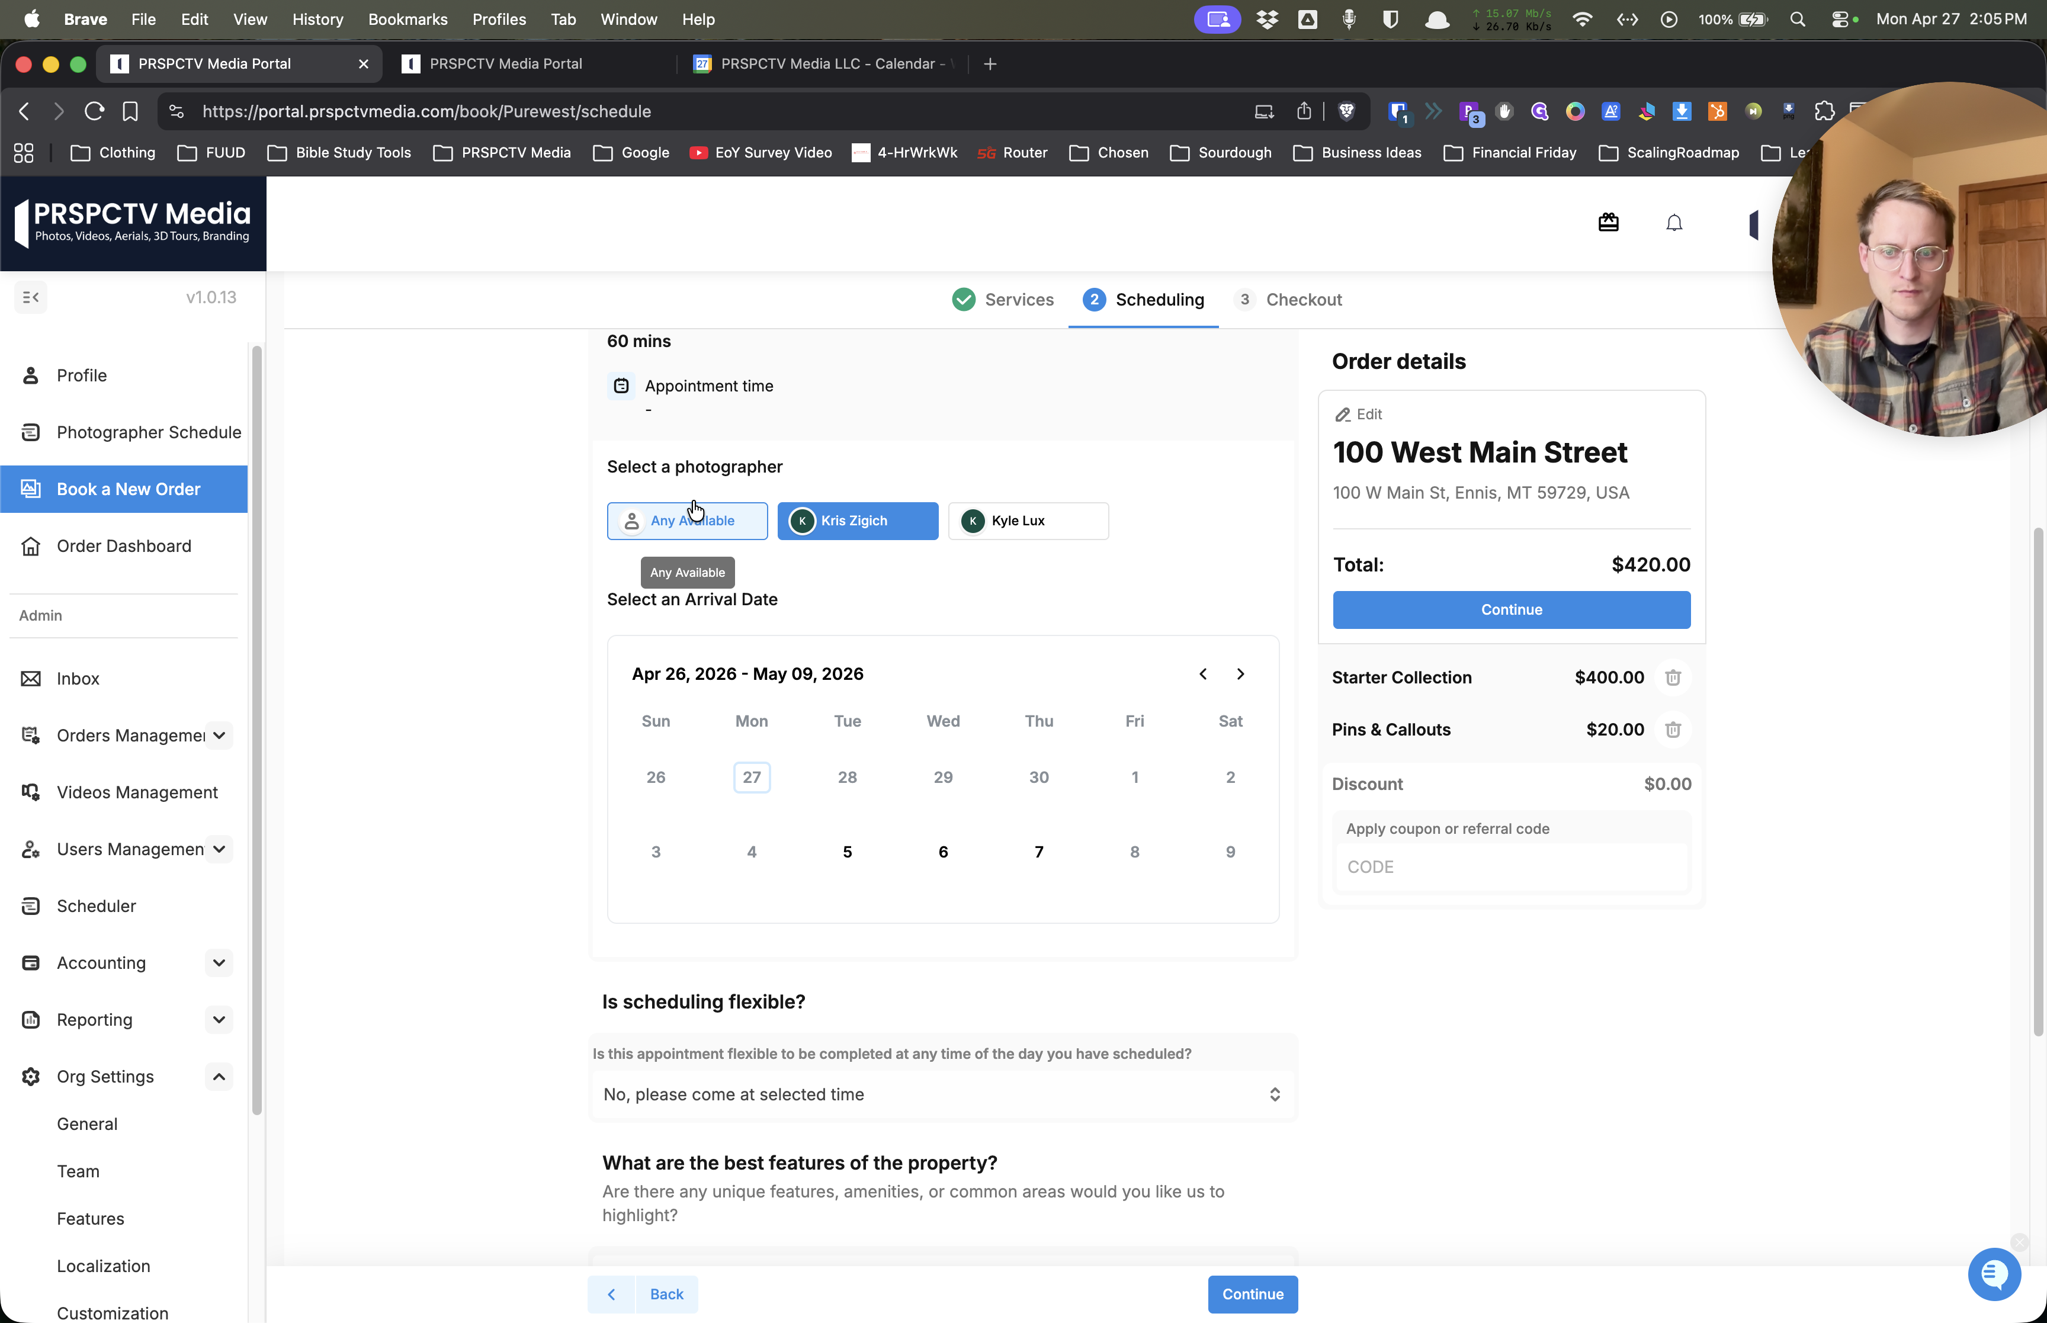Screen dimensions: 2047x1323
Task: Open Dropbox from the macOS menu bar
Action: (1266, 19)
